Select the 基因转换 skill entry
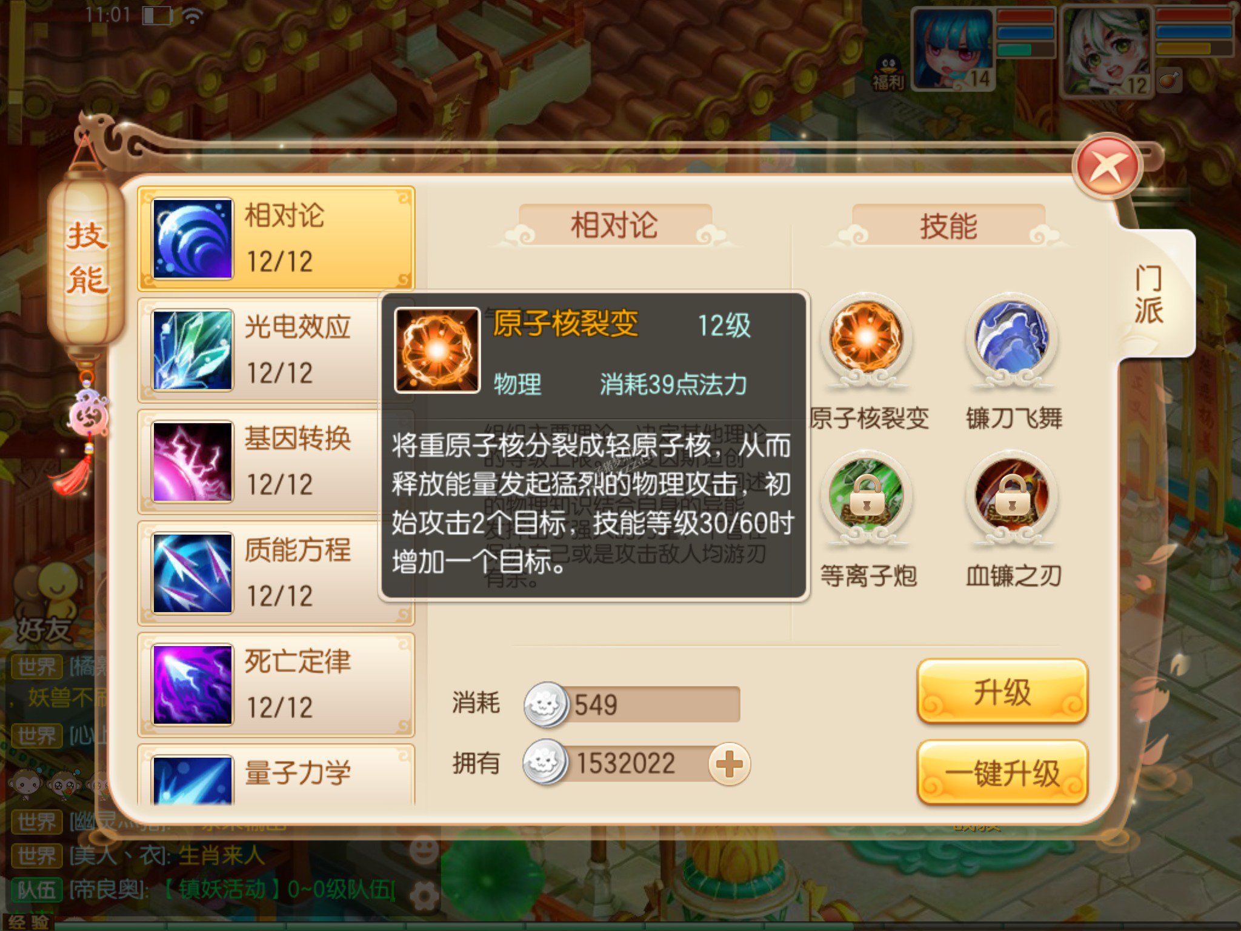Viewport: 1241px width, 931px height. tap(276, 462)
